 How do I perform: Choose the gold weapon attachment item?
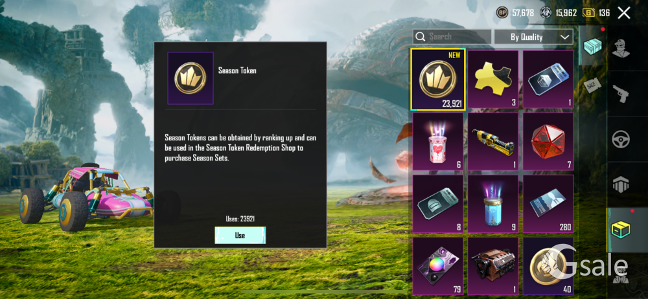493,141
